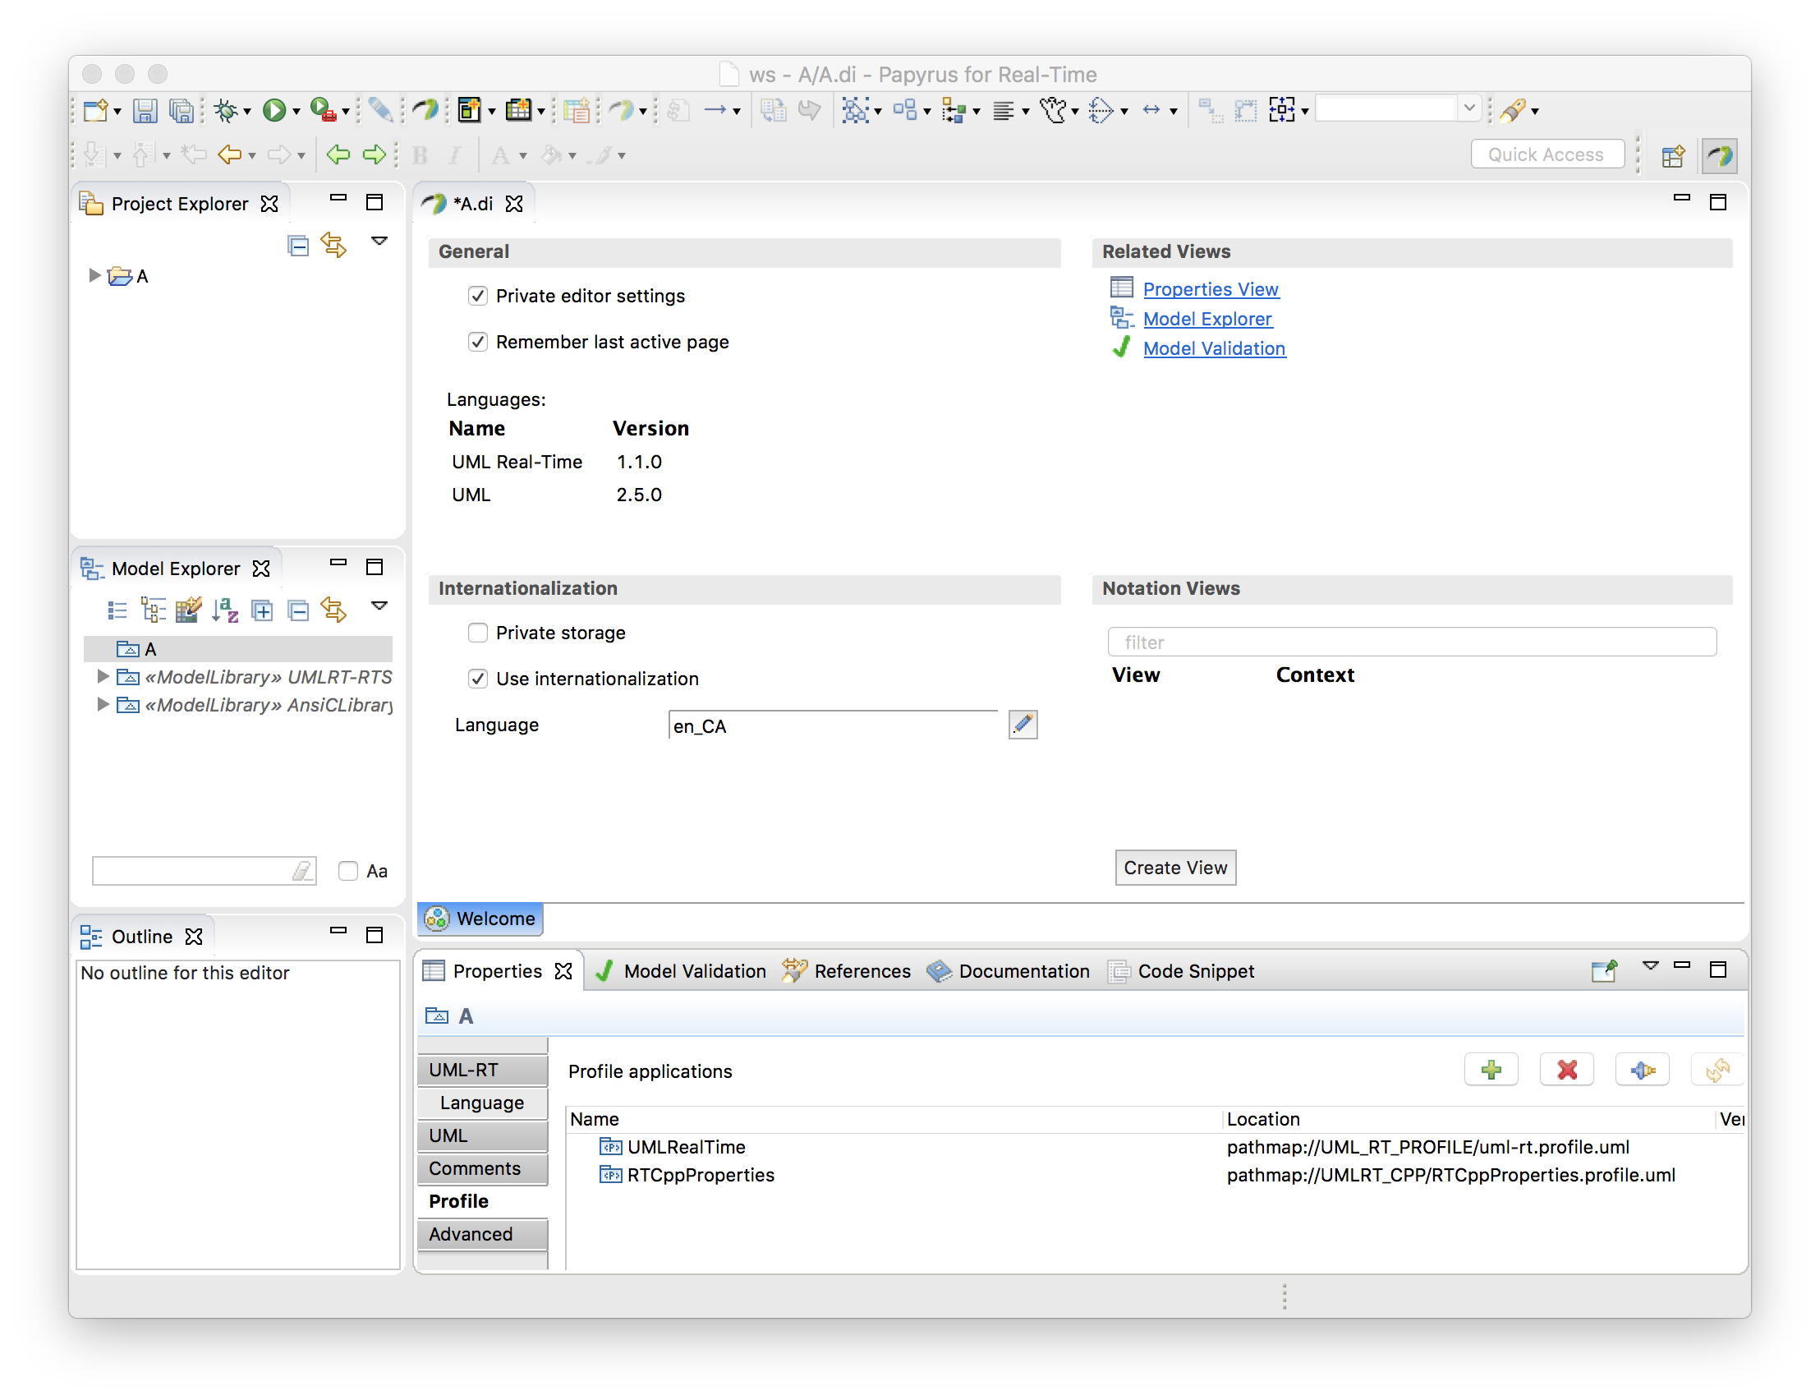Toggle Private editor settings checkbox
The width and height of the screenshot is (1820, 1400).
pos(477,296)
